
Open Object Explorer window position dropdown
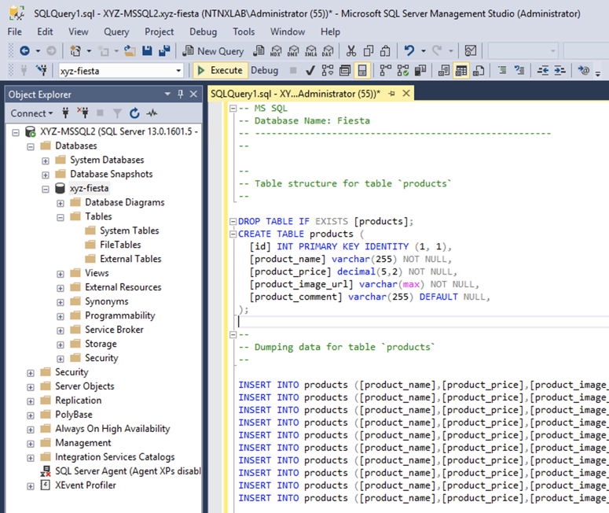click(167, 94)
